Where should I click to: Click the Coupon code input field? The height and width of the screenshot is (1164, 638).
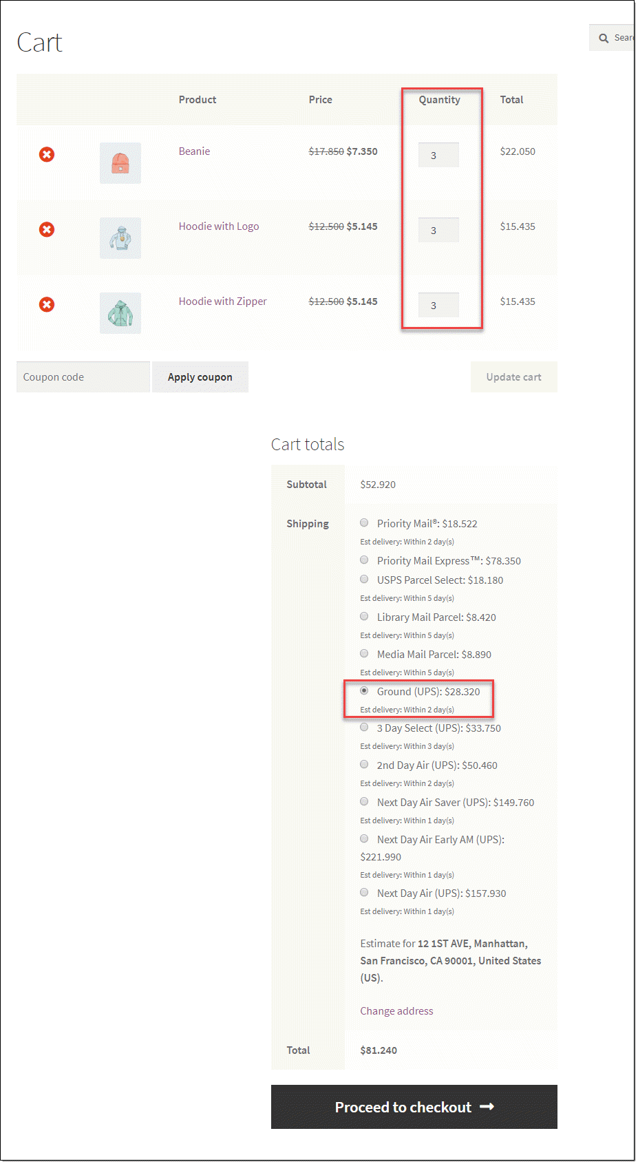click(x=83, y=377)
